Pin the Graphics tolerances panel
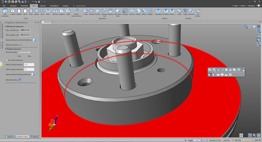Image resolution: width=262 pixels, height=142 pixels. tap(36, 22)
